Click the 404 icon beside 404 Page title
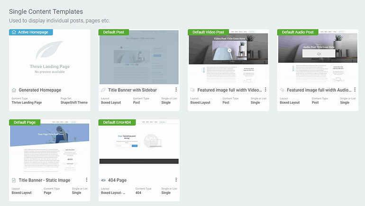 (x=103, y=180)
